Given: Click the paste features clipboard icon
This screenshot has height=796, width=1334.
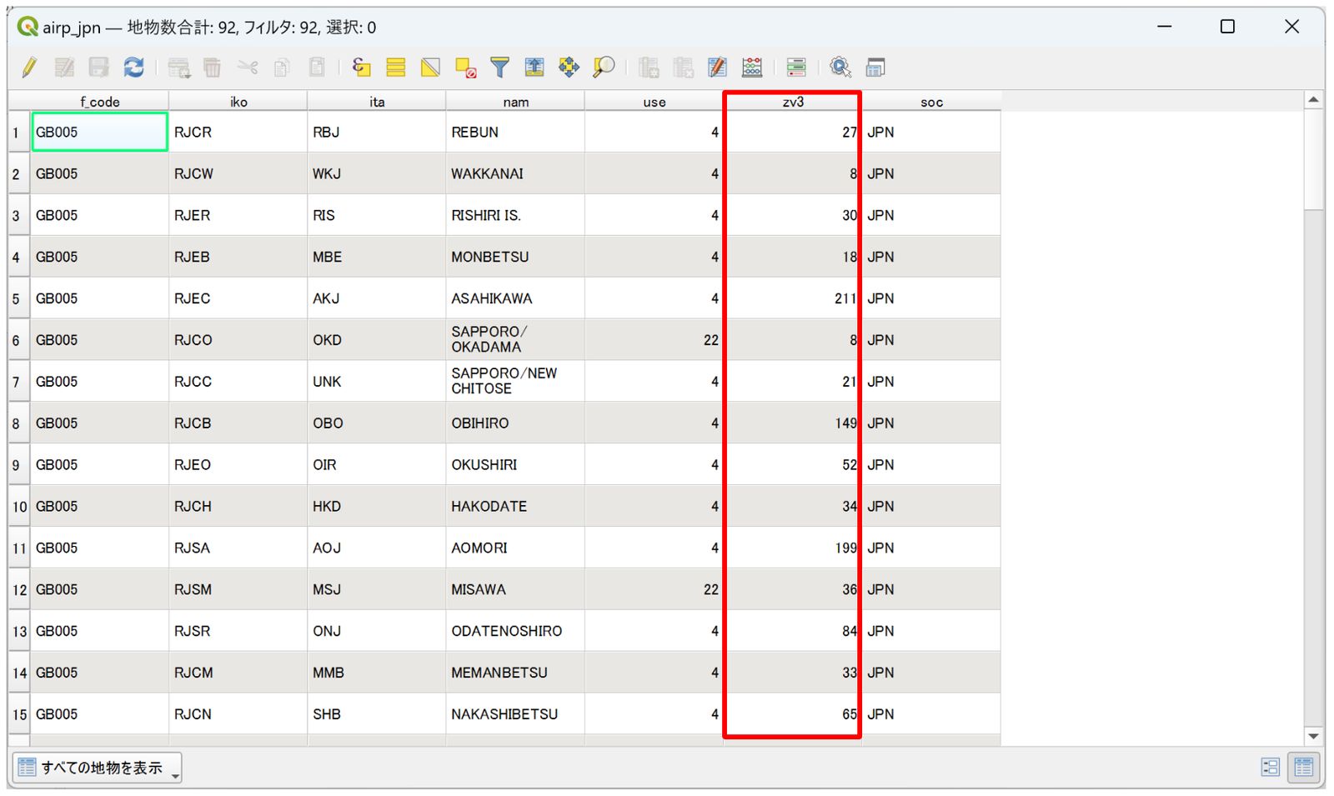Looking at the screenshot, I should (x=317, y=68).
